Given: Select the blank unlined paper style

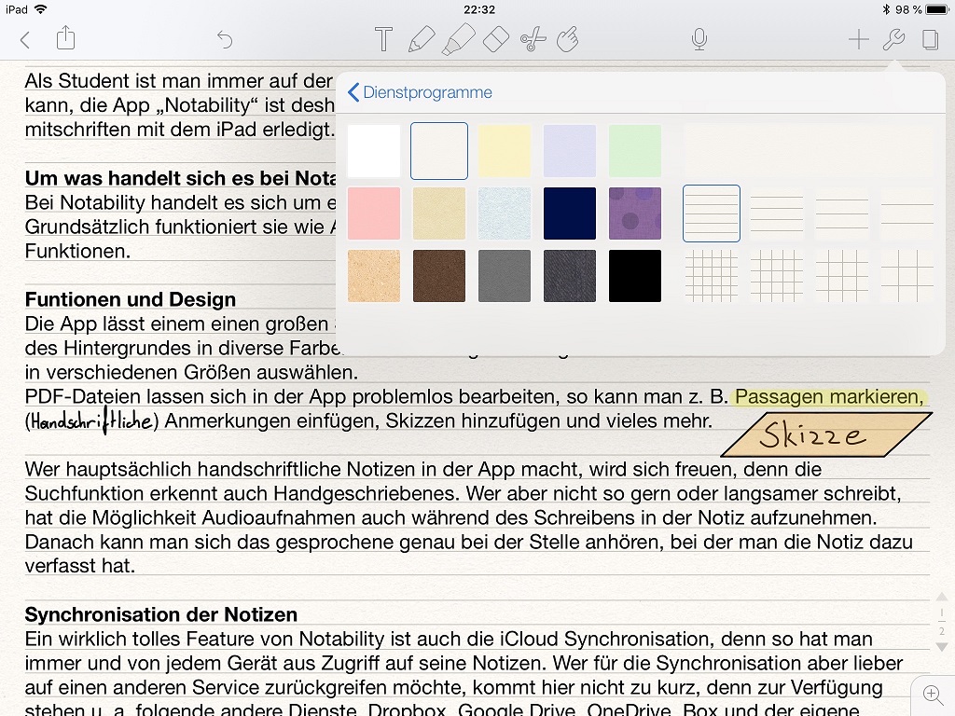Looking at the screenshot, I should click(809, 151).
